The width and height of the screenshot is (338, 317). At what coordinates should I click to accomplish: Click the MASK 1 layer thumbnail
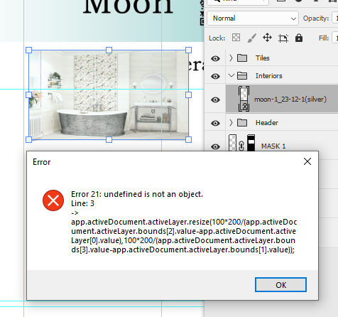233,143
